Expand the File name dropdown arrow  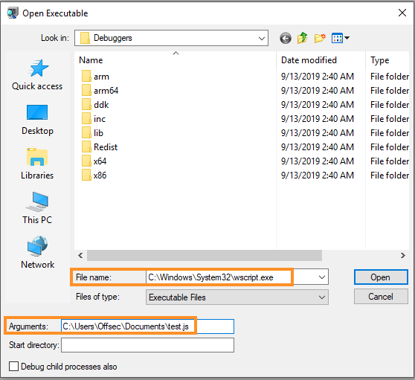(322, 277)
